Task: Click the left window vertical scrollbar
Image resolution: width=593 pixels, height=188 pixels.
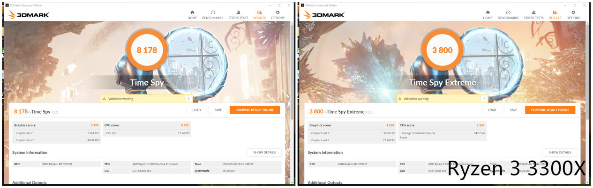Action: 292,103
